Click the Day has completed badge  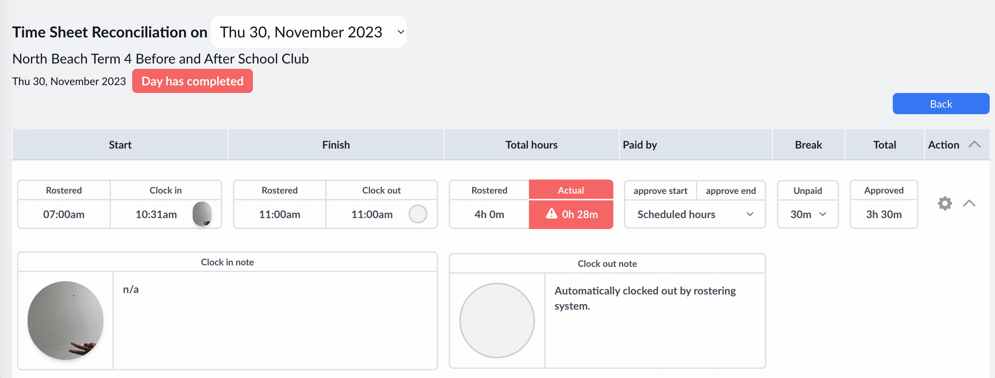point(192,81)
